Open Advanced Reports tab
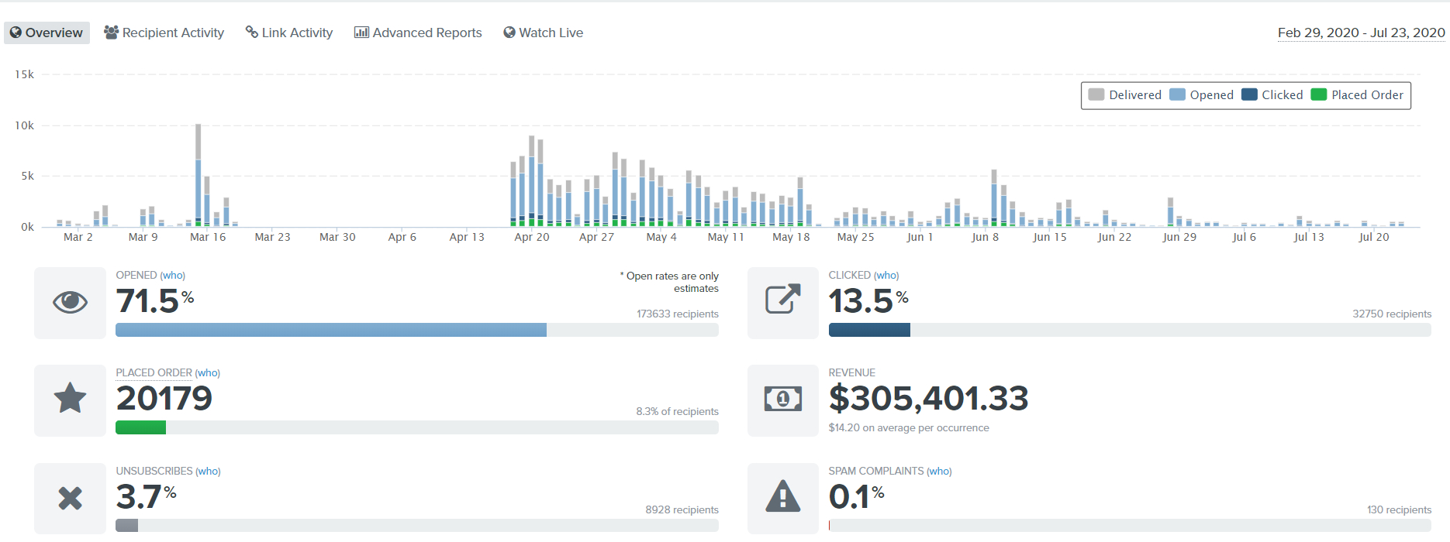The height and width of the screenshot is (542, 1450). pyautogui.click(x=418, y=33)
